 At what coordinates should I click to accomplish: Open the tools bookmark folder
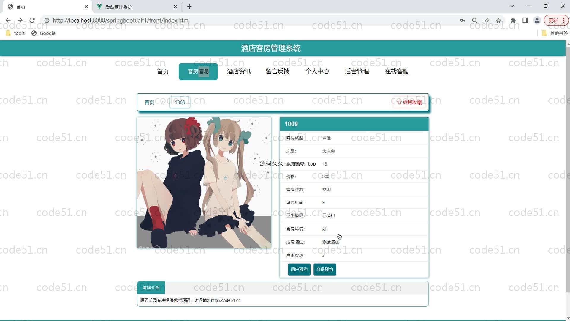[15, 33]
